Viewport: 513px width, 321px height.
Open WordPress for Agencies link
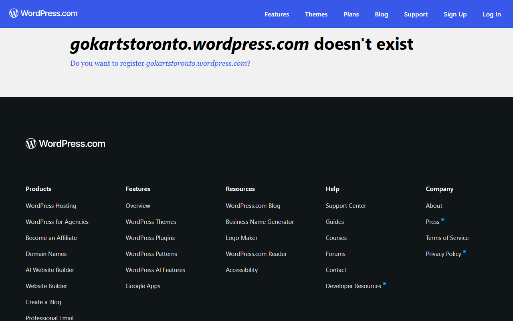(57, 222)
